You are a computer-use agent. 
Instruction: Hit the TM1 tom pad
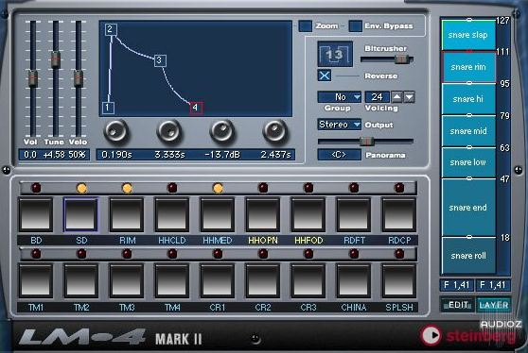click(36, 280)
